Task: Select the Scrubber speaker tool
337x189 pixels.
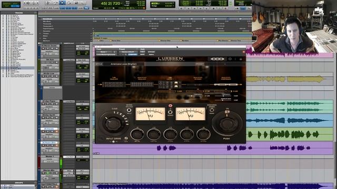Action: 76,3
